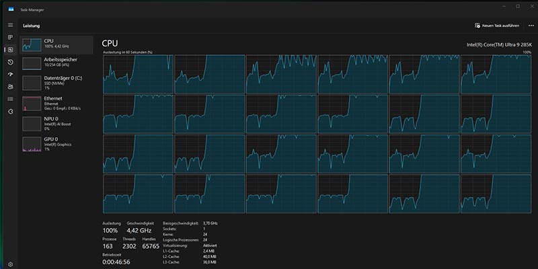Image resolution: width=538 pixels, height=269 pixels.
Task: Click the icon beside Neuen Task ausführen
Action: tap(477, 26)
